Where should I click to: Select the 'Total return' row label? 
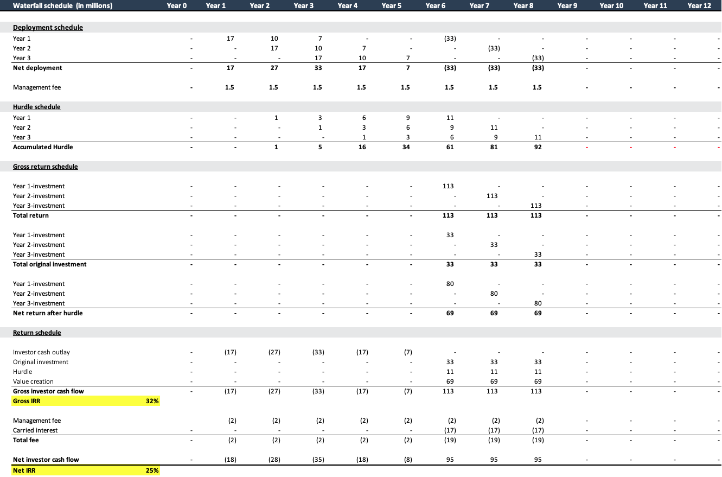[x=31, y=215]
